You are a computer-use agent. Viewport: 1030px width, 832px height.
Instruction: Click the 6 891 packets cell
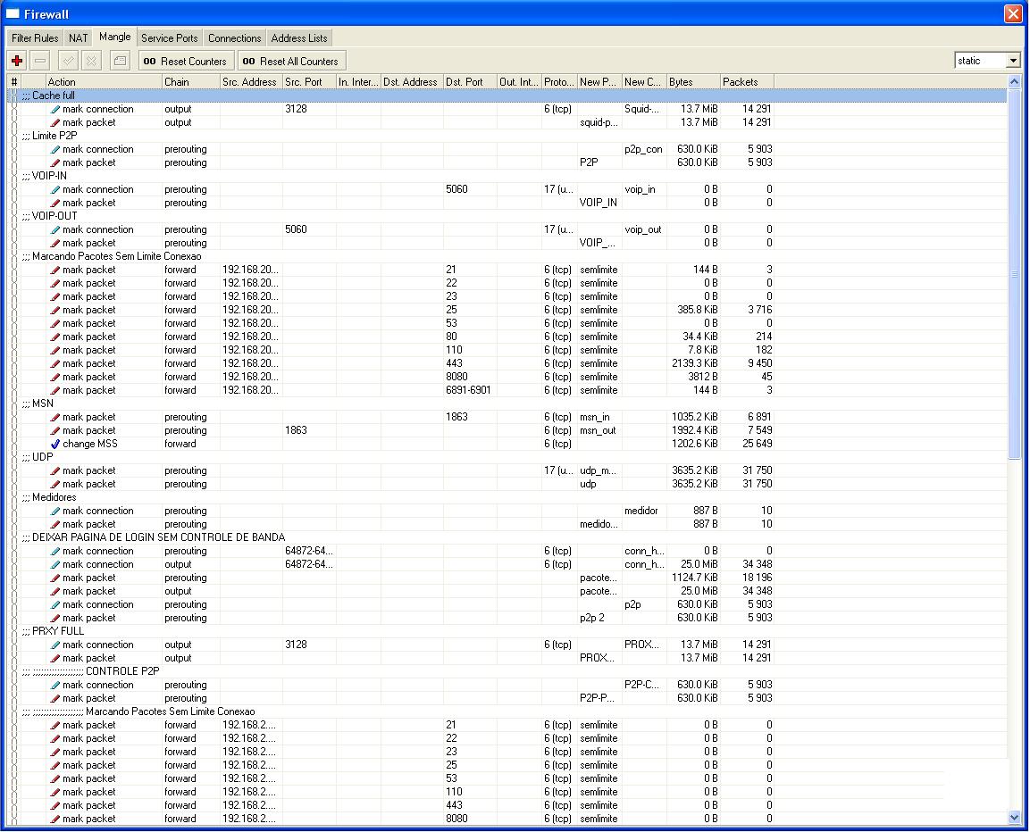pos(747,417)
